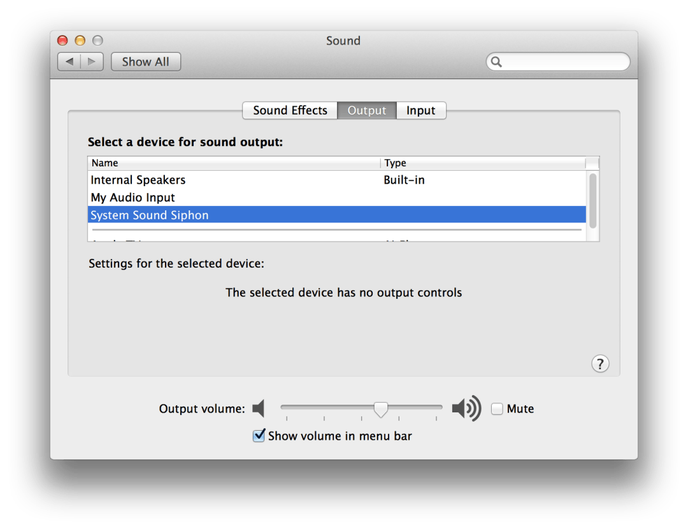Sort devices by Type column header

tap(483, 163)
